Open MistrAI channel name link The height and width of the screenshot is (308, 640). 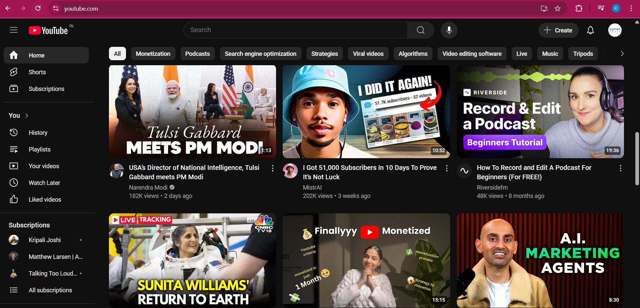pos(312,188)
